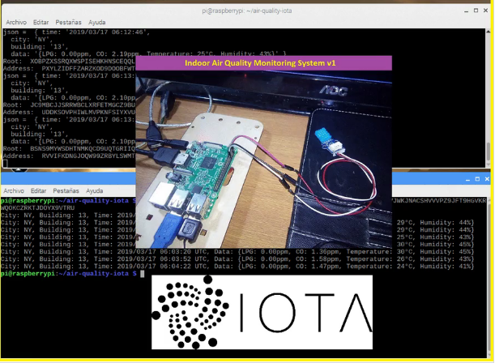Close the bottom terminal window
Screen dimensions: 495x363
[487, 179]
